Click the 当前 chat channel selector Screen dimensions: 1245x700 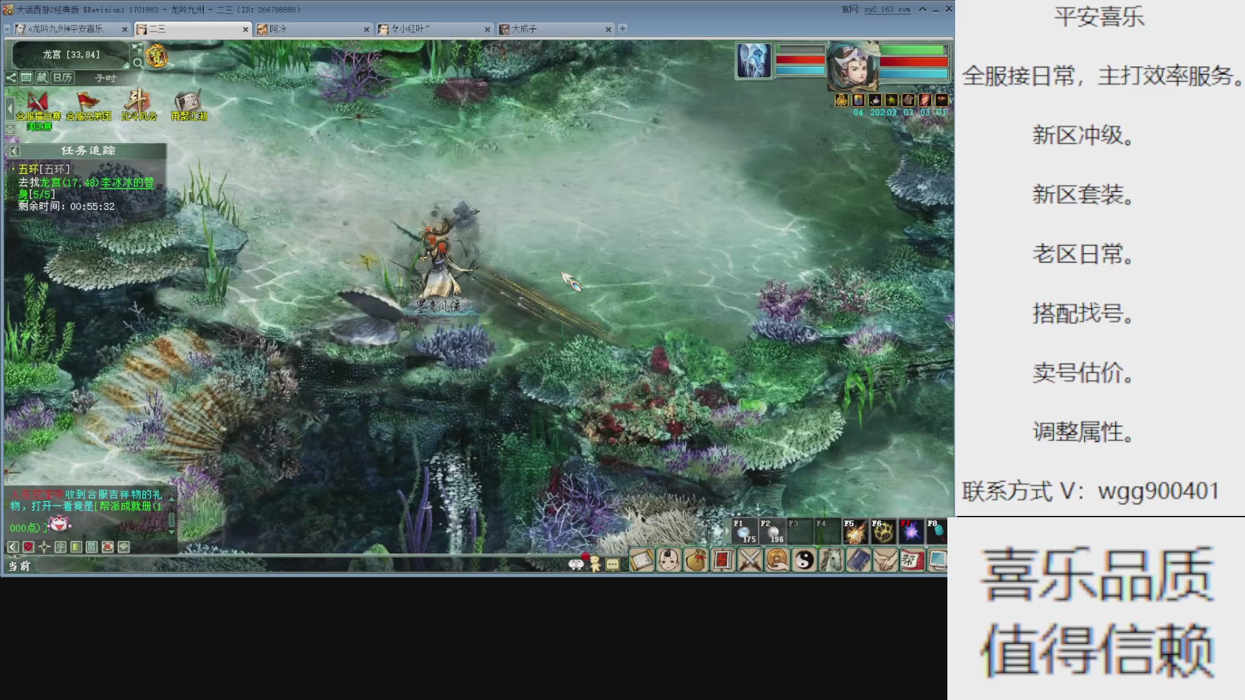pos(19,566)
